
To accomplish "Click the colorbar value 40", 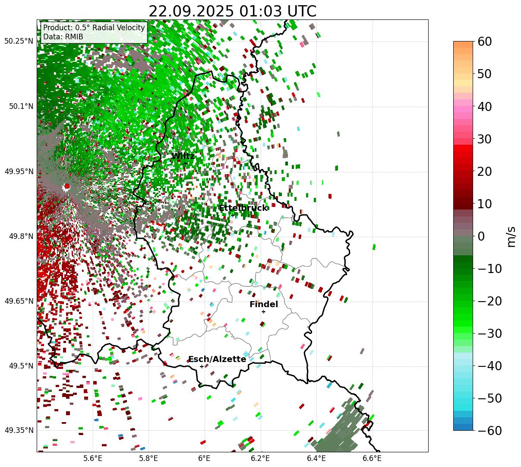I will tap(485, 106).
